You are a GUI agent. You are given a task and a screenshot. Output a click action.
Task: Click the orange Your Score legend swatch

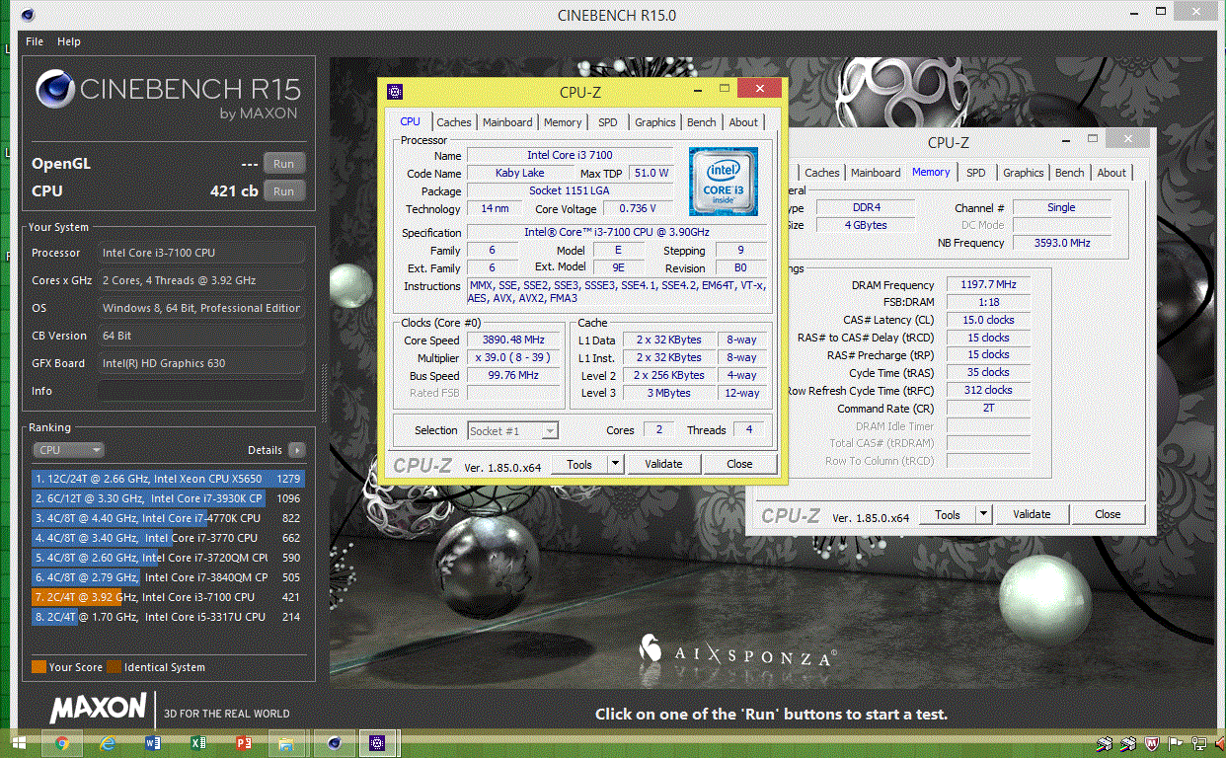coord(38,667)
